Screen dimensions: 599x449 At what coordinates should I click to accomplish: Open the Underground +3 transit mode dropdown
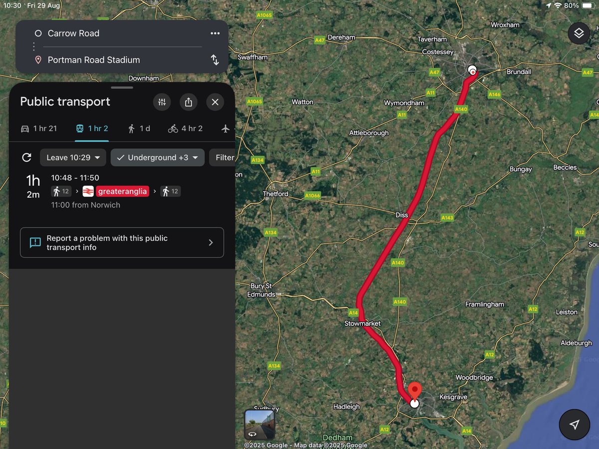point(158,158)
